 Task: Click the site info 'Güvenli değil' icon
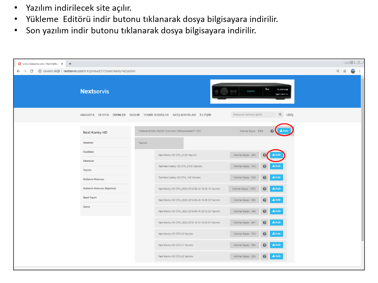[40, 71]
